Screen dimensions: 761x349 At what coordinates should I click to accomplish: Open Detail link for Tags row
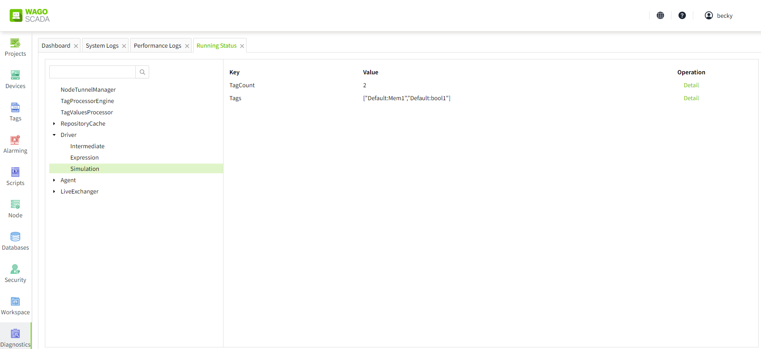pos(691,98)
